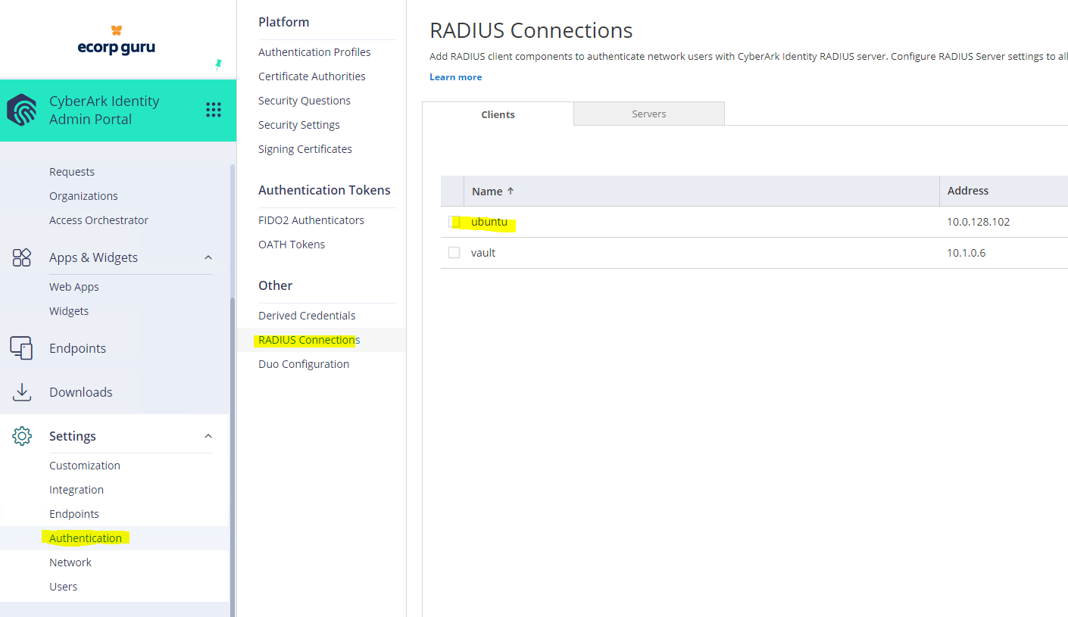Click the Apps & Widgets sidebar icon
This screenshot has height=617, width=1068.
click(21, 257)
